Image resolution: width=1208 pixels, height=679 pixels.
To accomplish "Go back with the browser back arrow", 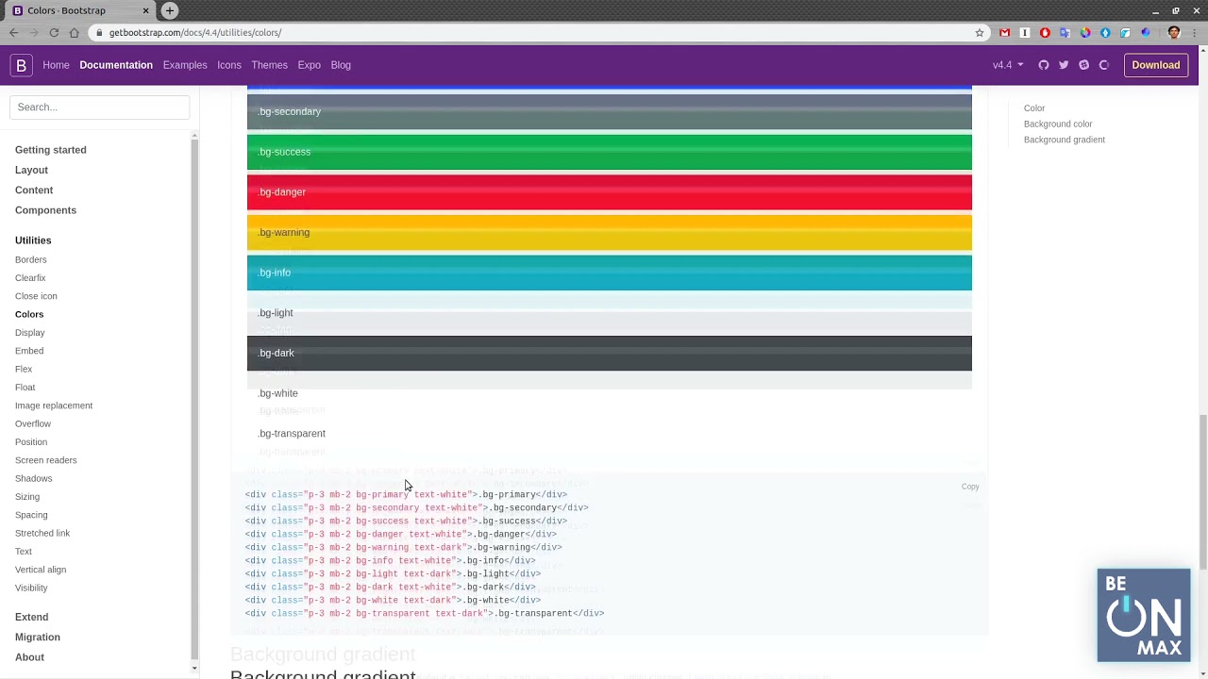I will pos(14,32).
